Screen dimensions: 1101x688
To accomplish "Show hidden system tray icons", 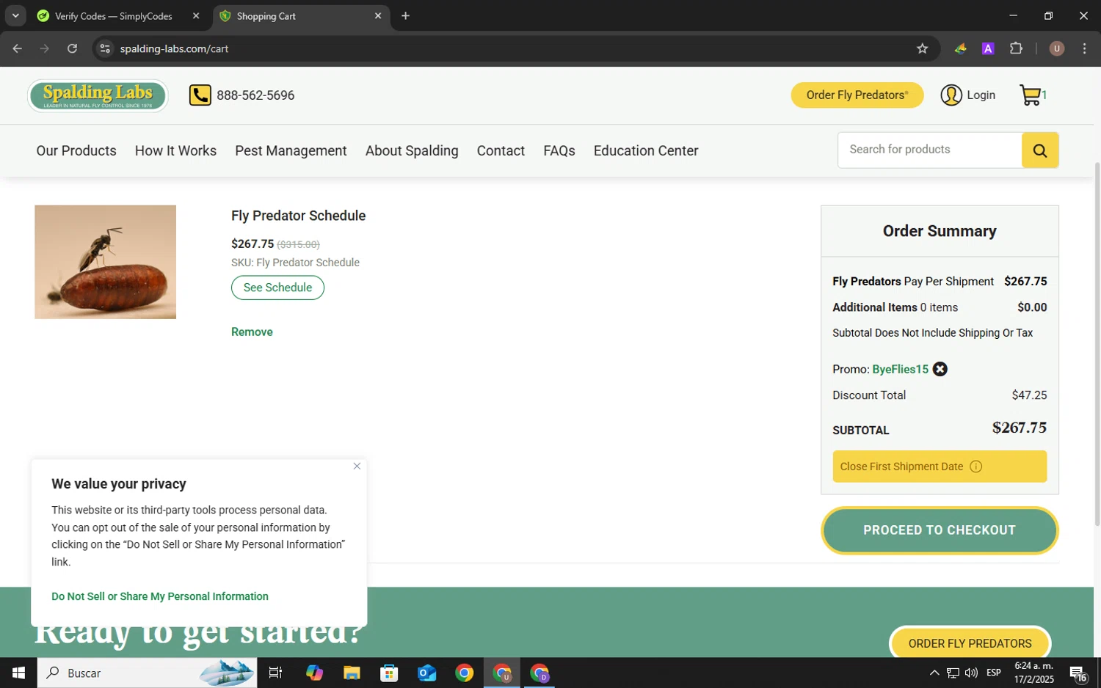I will pos(934,673).
